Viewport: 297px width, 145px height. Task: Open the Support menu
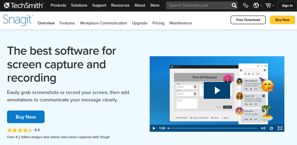click(99, 5)
